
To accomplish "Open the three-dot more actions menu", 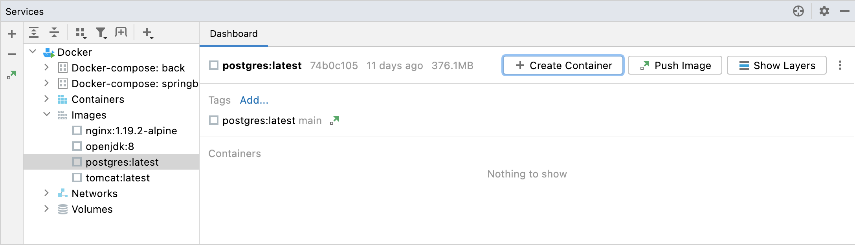I will click(840, 66).
